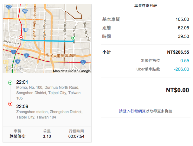Click the route 9 shield on the map
The width and height of the screenshot is (193, 146).
(x=18, y=62)
